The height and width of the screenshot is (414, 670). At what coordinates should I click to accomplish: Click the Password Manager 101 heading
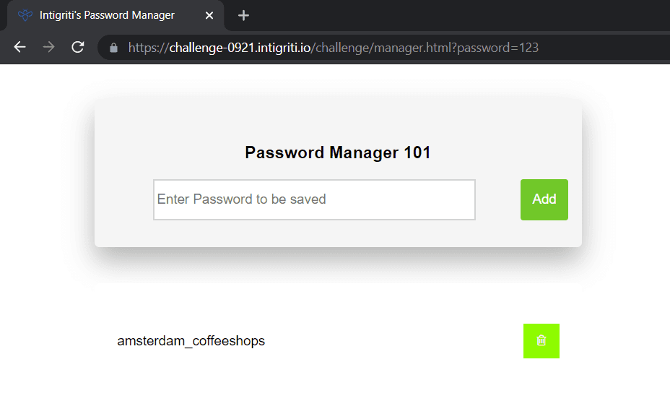338,152
